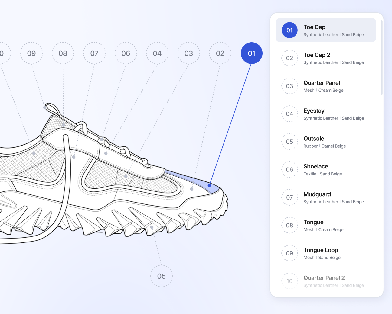Select callout marker 06 above the shoe
Image resolution: width=392 pixels, height=314 pixels.
tap(126, 53)
